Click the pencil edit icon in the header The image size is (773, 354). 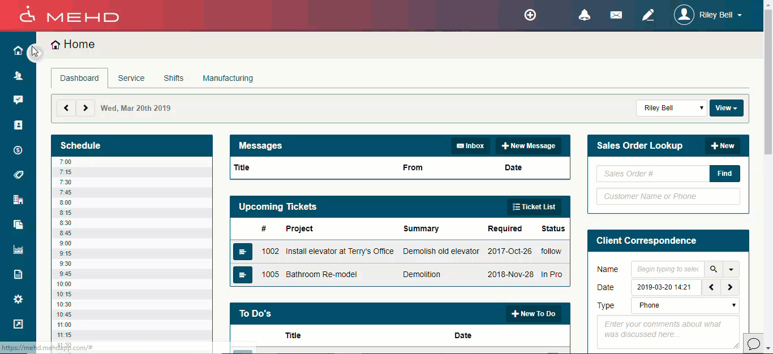[x=648, y=15]
